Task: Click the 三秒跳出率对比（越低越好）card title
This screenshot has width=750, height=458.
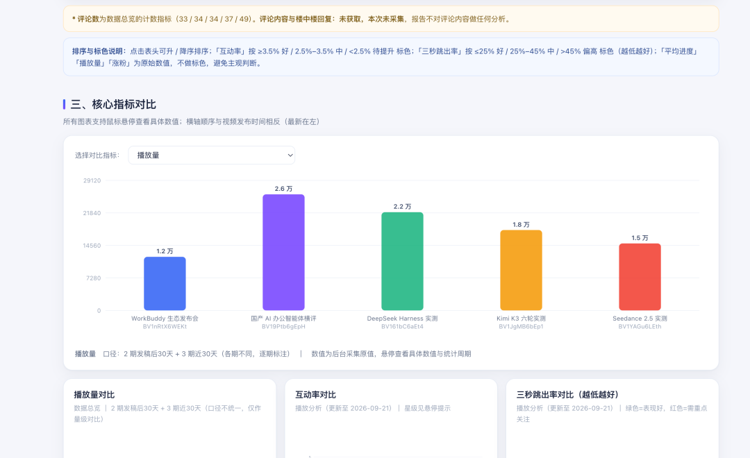Action: pyautogui.click(x=568, y=395)
